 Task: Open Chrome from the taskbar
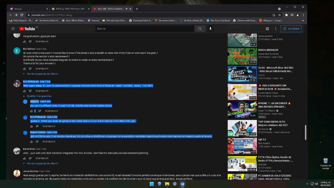[x=182, y=184]
